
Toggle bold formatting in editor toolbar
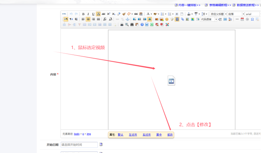[x=83, y=14]
